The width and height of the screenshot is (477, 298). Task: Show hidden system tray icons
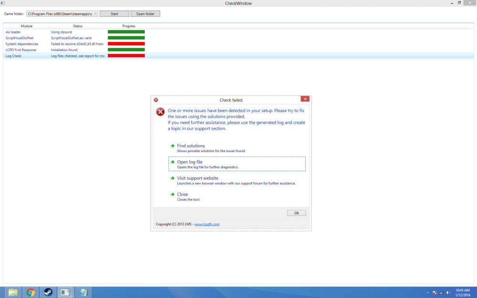(x=428, y=293)
